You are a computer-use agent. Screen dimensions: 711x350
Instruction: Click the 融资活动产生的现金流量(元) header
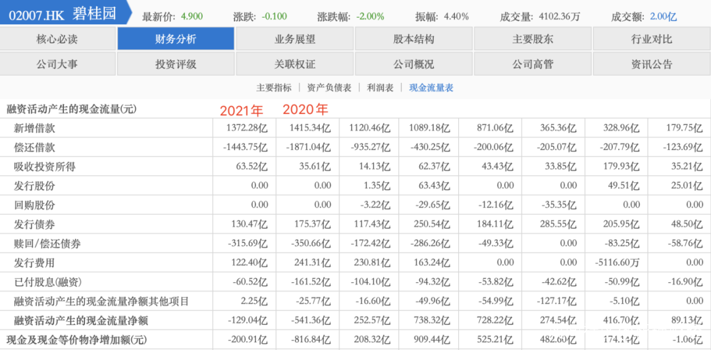point(71,109)
